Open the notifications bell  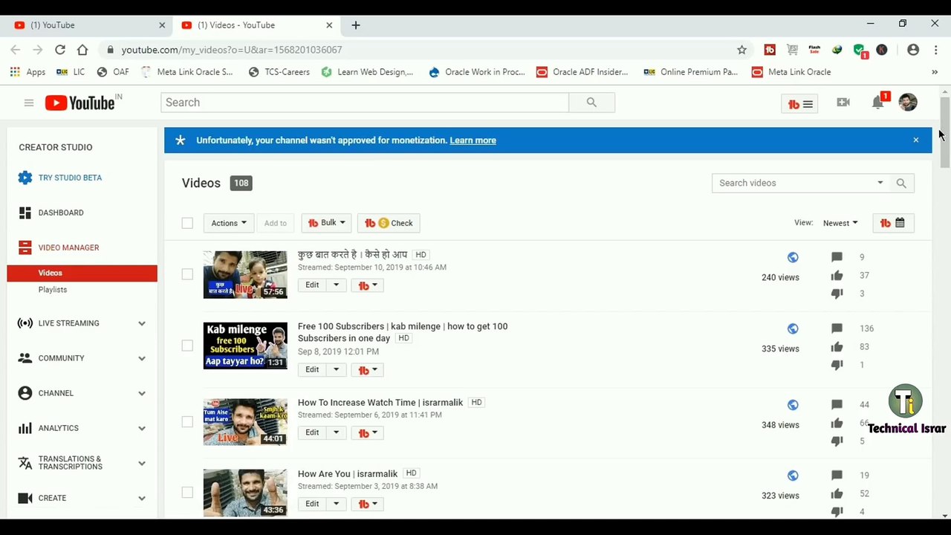click(x=878, y=103)
